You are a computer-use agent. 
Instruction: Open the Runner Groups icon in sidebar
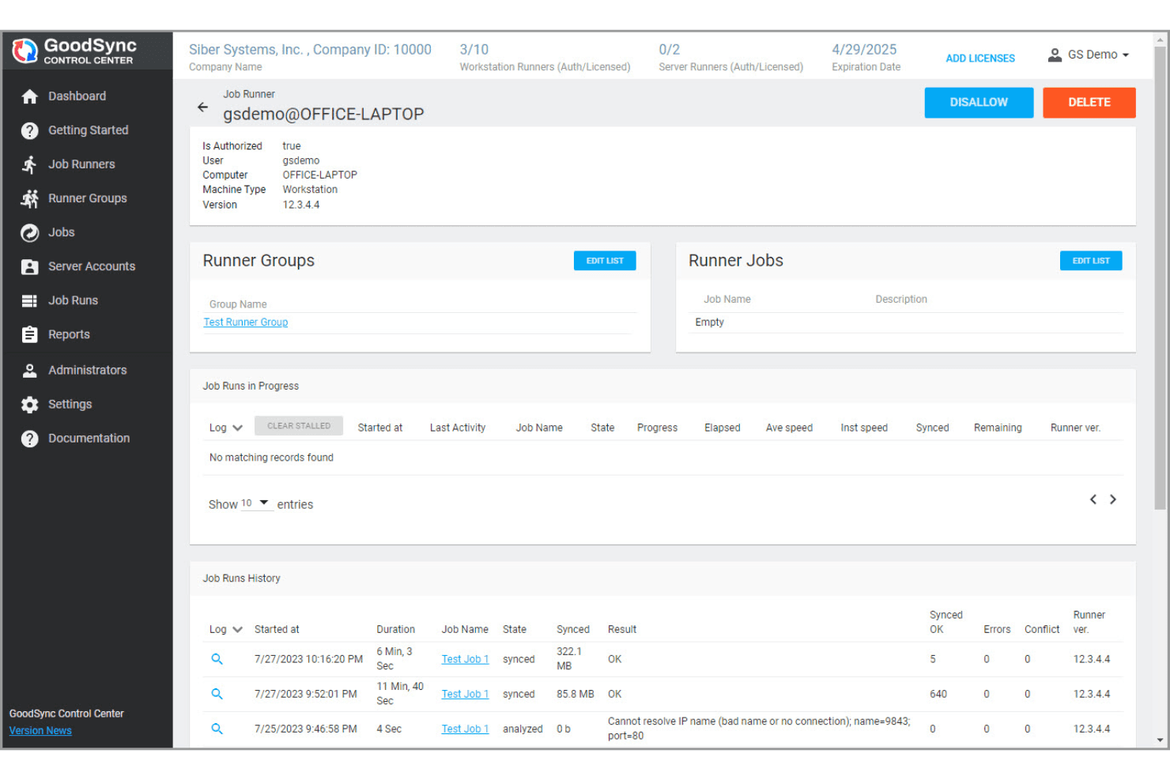[29, 198]
